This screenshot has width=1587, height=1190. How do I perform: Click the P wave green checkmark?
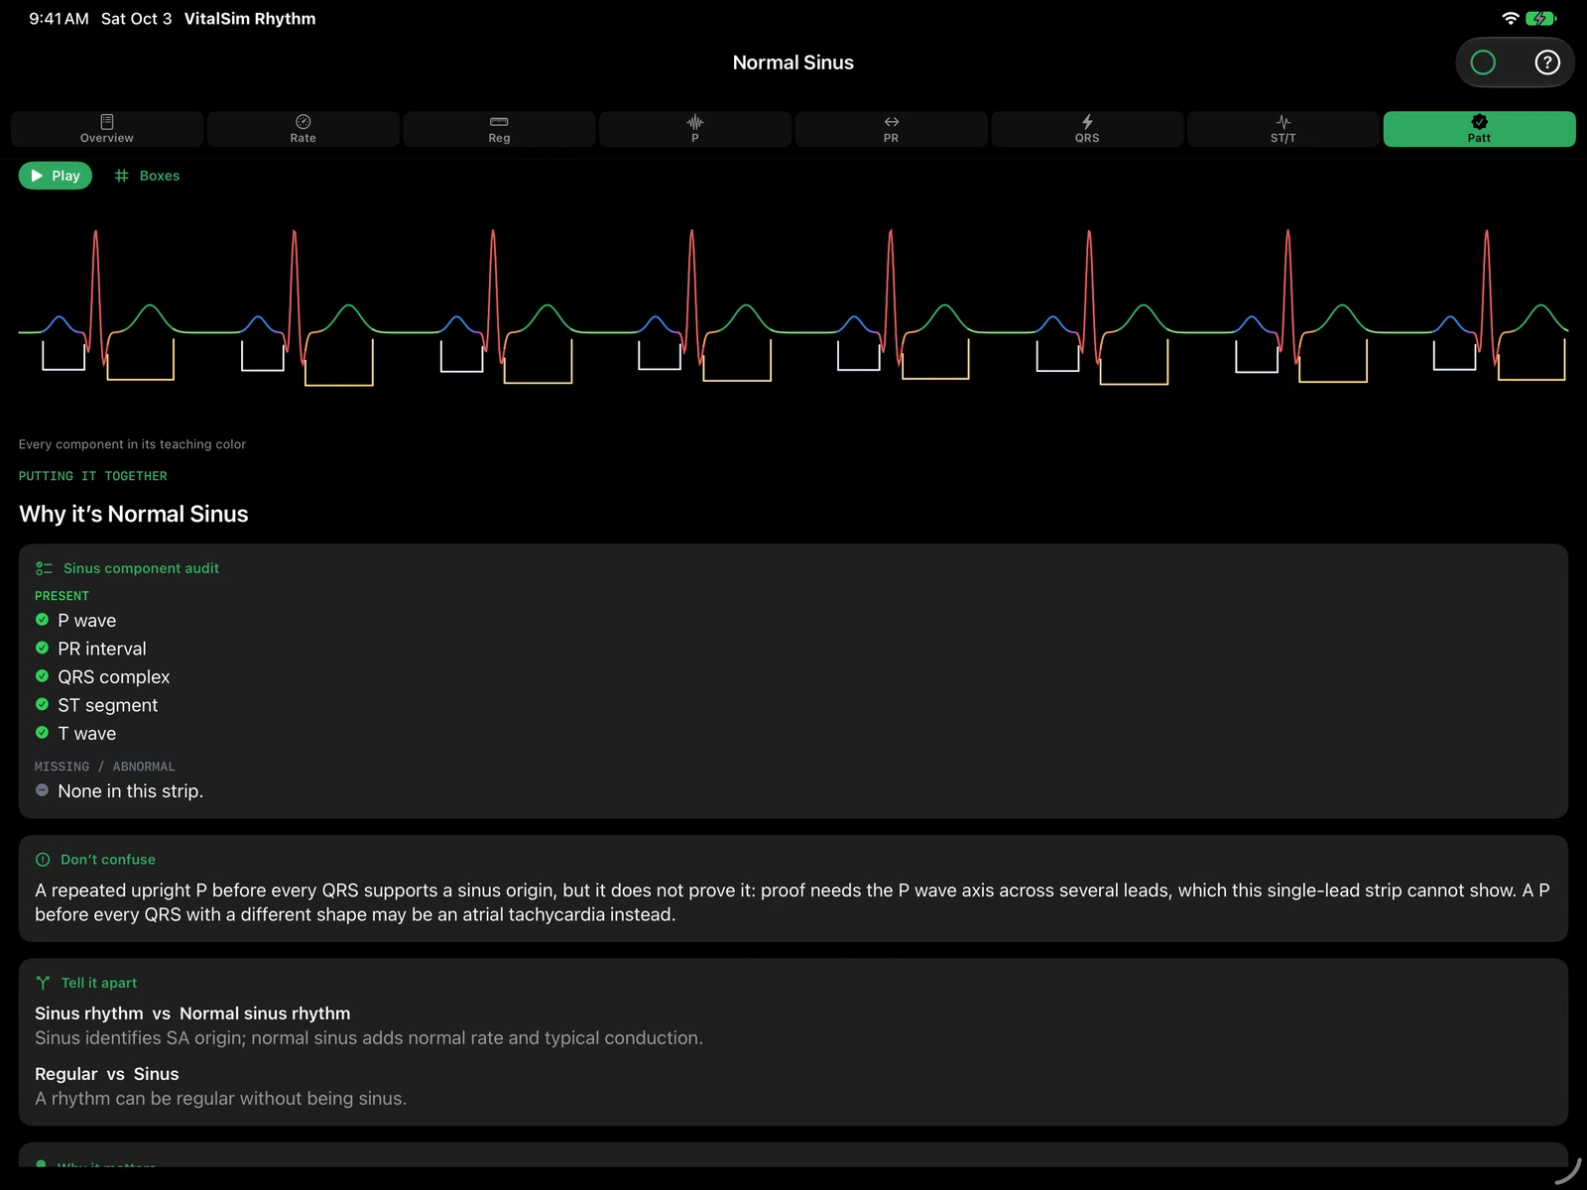(x=42, y=620)
